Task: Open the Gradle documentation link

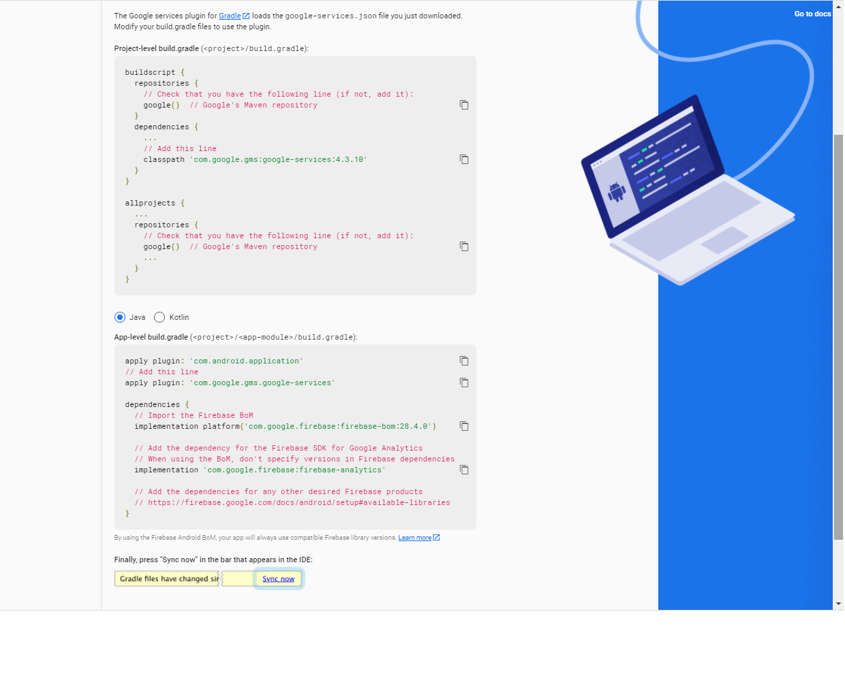Action: click(x=230, y=16)
